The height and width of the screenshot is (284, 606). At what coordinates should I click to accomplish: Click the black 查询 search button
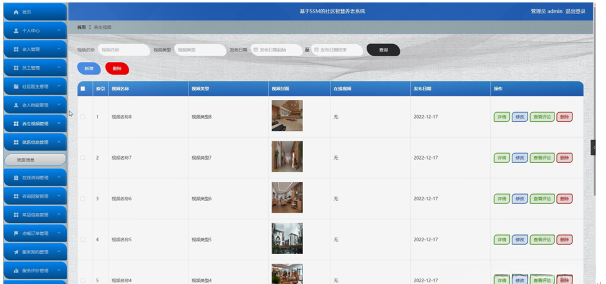tap(383, 50)
